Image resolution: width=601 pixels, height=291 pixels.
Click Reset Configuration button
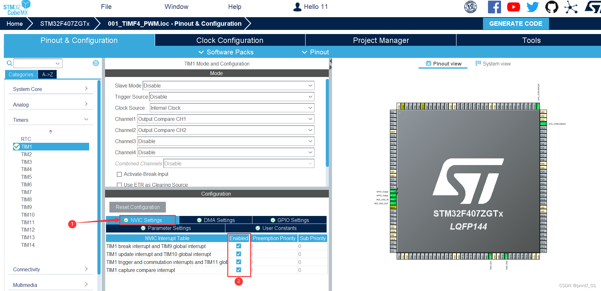[x=138, y=207]
